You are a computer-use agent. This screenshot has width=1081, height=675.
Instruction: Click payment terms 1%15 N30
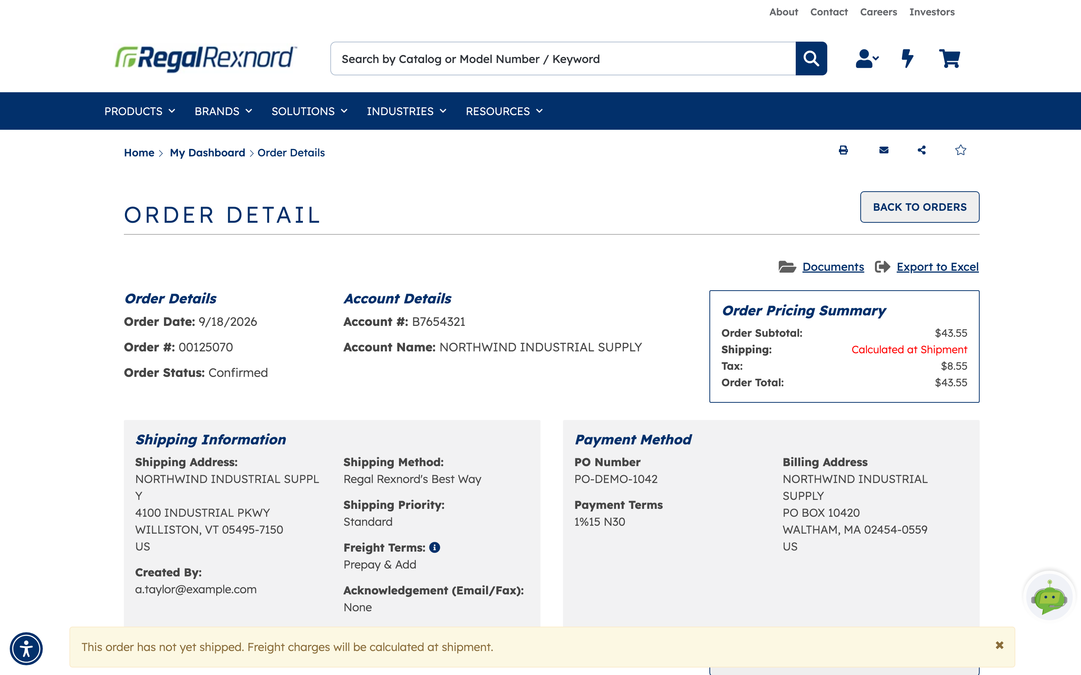(x=599, y=522)
